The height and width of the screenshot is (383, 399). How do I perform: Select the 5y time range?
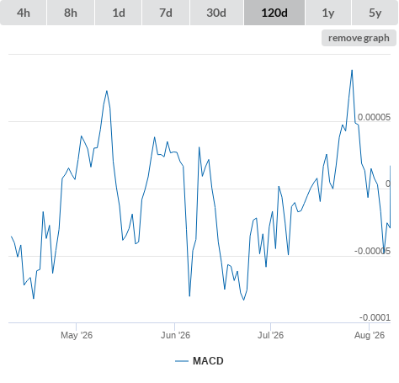click(x=375, y=13)
